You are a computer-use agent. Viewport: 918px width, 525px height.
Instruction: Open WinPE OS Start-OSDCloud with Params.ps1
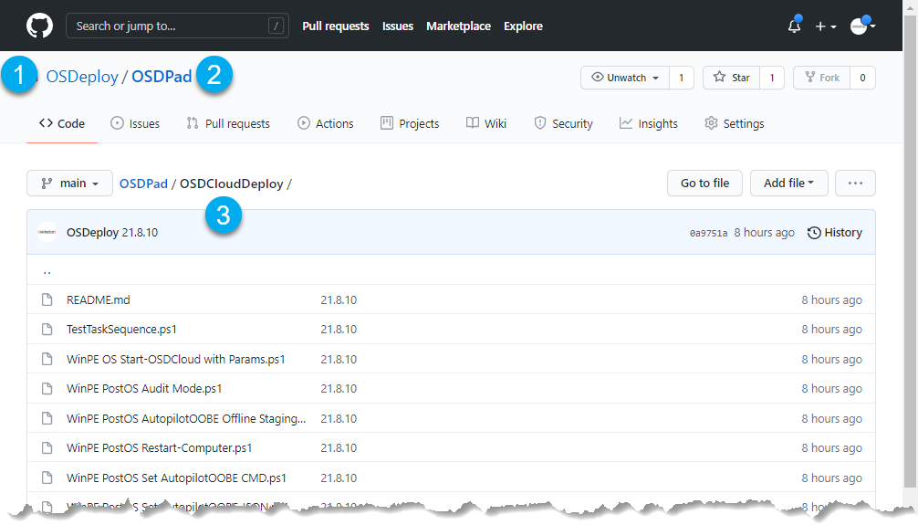pos(175,359)
